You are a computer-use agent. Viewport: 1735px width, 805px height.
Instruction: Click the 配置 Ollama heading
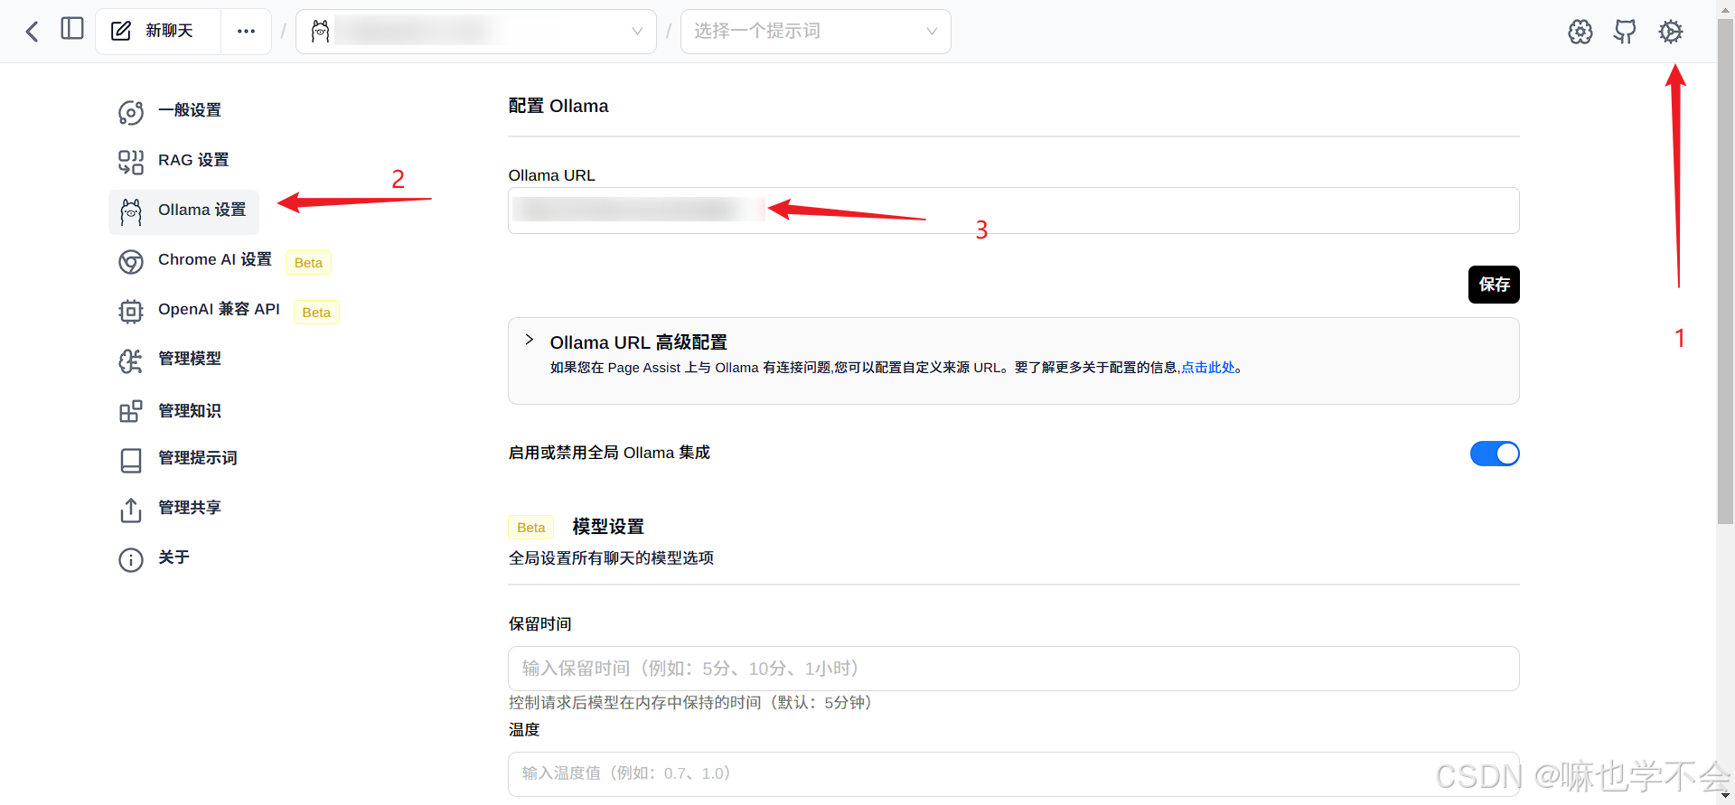(558, 106)
